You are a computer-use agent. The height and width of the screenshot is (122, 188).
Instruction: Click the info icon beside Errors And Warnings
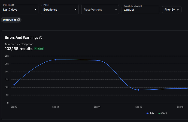click(41, 38)
